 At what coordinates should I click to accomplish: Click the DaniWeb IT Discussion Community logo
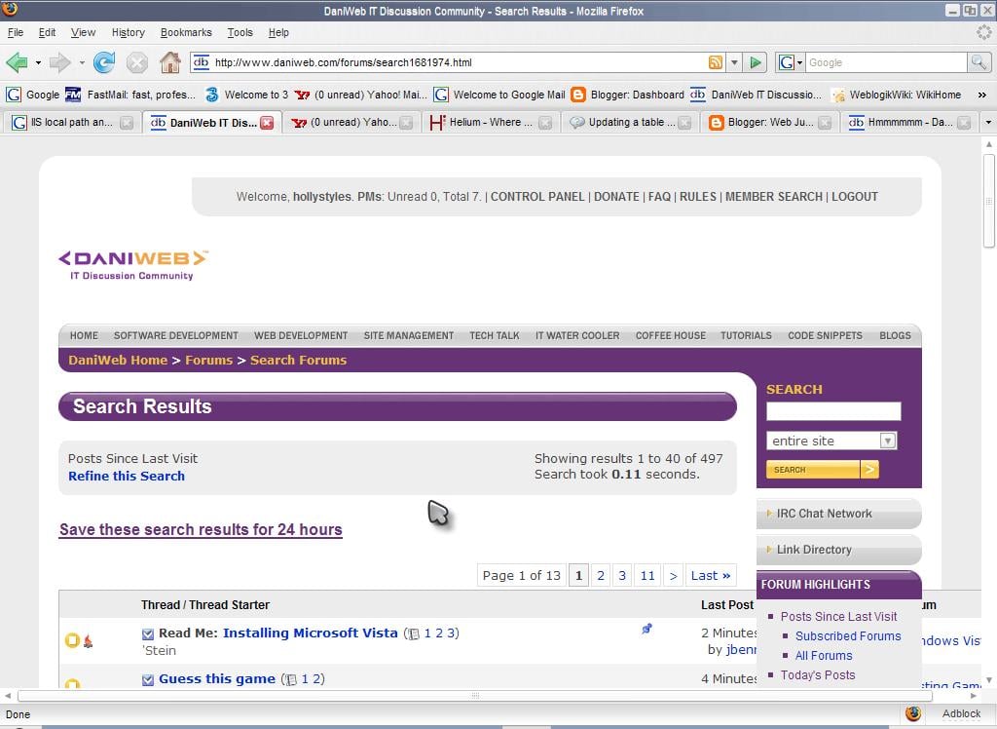(132, 265)
